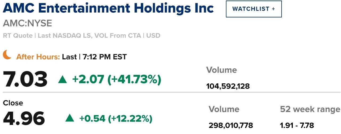The image size is (341, 134).
Task: Click the after-hours Volume label
Action: (221, 70)
